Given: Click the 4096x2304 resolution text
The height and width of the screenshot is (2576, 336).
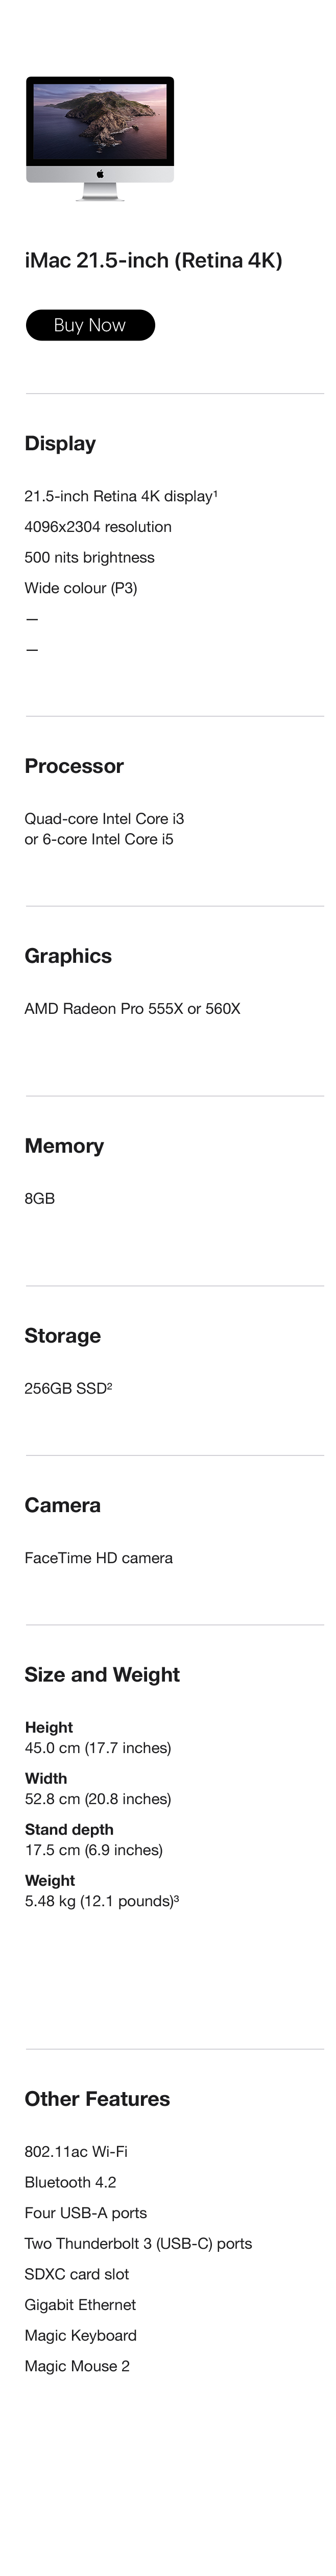Looking at the screenshot, I should point(98,527).
